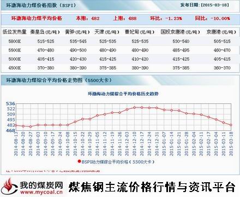Click the 秦皇岛 (元/吨) column header
This screenshot has height=197, width=240.
45,32
